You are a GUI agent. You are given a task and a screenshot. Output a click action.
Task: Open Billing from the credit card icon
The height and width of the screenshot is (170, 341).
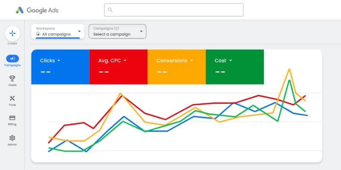point(12,118)
